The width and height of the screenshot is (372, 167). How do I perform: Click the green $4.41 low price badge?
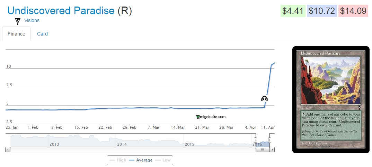click(x=293, y=11)
